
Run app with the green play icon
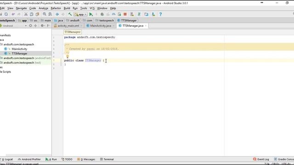coord(91,14)
